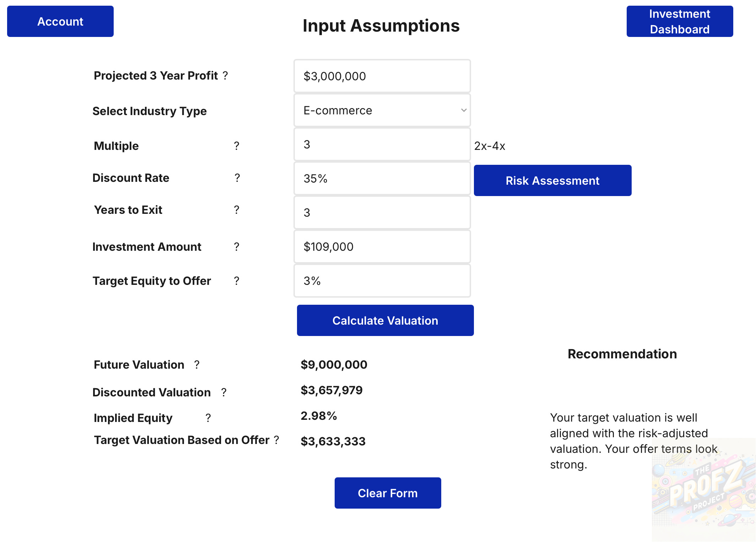Click Calculate Valuation
The height and width of the screenshot is (542, 756).
tap(385, 320)
